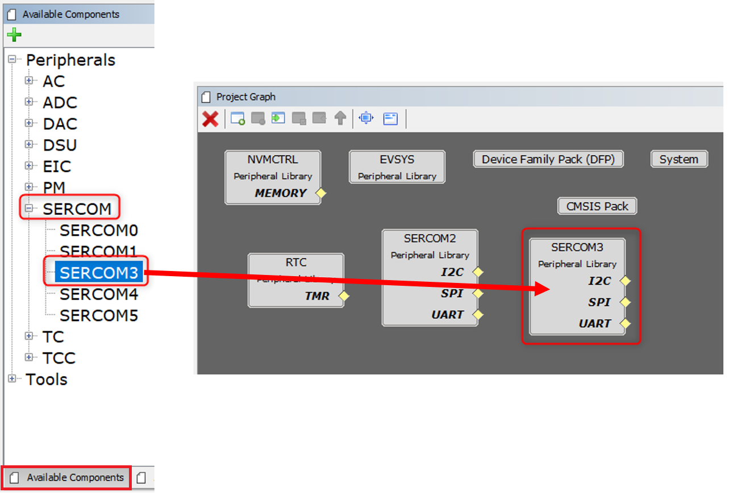
Task: Click the green plus add component icon
Action: [14, 35]
